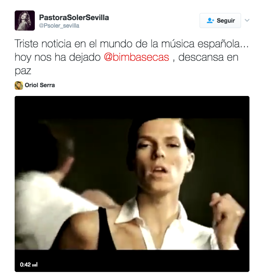257x277 pixels.
Task: Click the 0:42 video duration label
Action: pyautogui.click(x=25, y=264)
